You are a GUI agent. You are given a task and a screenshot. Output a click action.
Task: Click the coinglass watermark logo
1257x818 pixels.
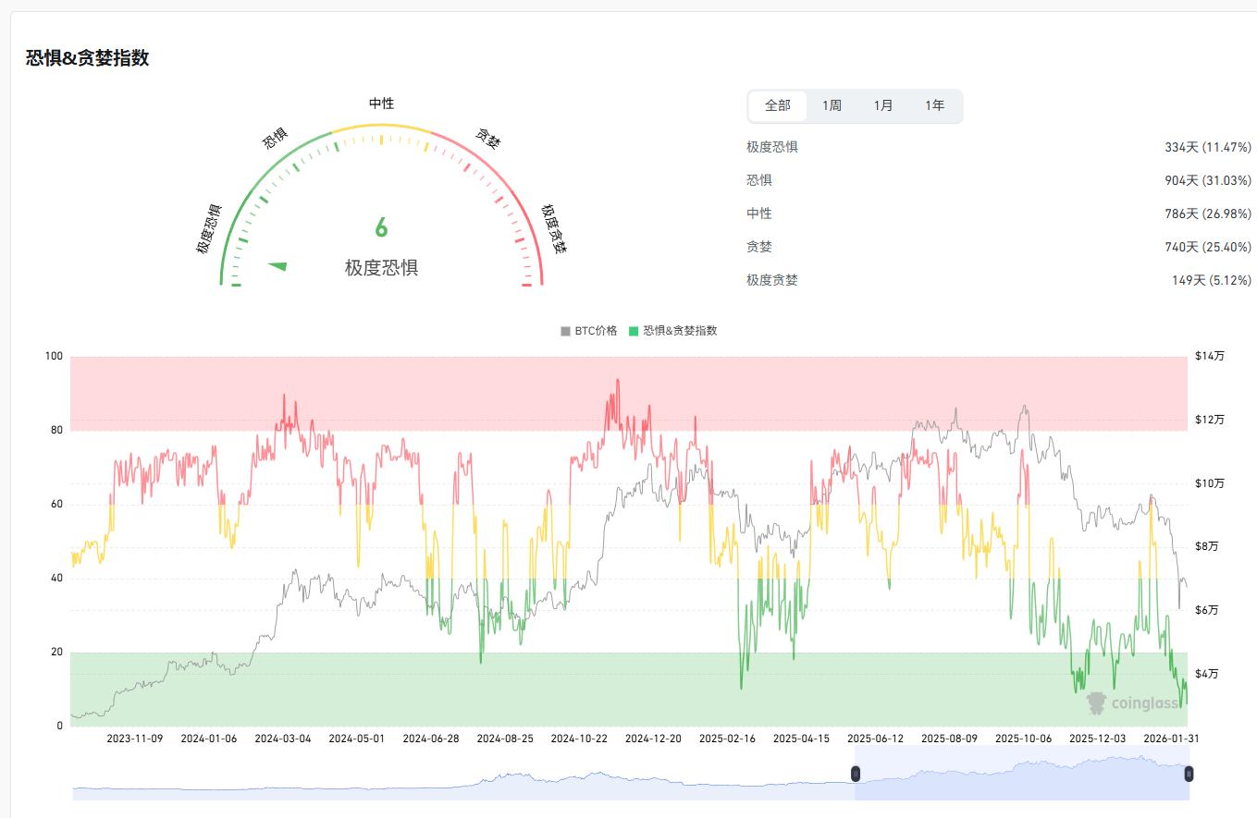pos(1135,703)
